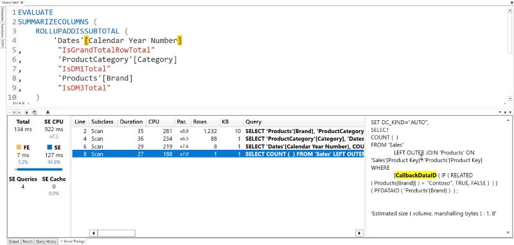This screenshot has width=514, height=245.
Task: Close the Query1.dax document tab
Action: (x=22, y=3)
